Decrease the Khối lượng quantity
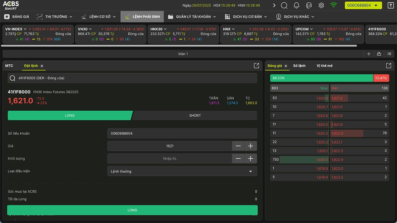 (238, 158)
